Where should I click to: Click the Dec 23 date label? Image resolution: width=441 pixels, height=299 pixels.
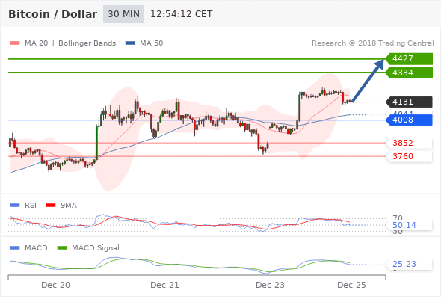point(270,285)
